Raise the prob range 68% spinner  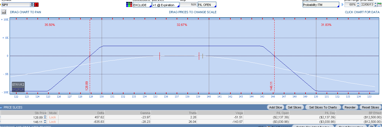coord(358,3)
